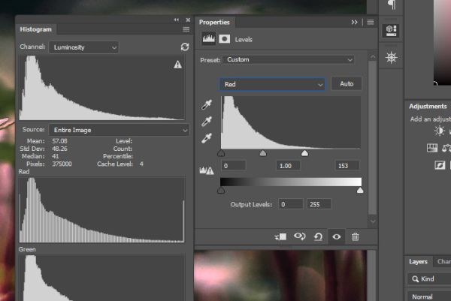Select the Adjustments panel tab
The image size is (451, 301).
(428, 107)
